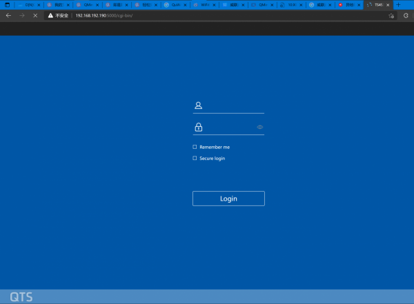This screenshot has width=414, height=304.
Task: Add page to favorites with star icon
Action: [x=391, y=15]
